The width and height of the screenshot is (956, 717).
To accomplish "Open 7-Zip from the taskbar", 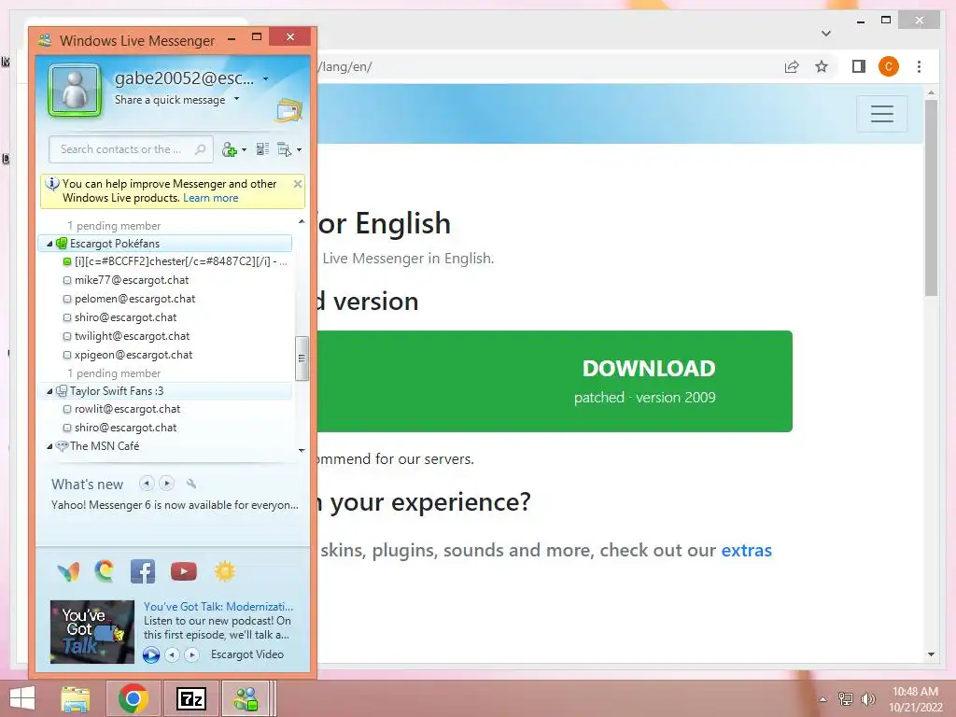I will point(190,698).
